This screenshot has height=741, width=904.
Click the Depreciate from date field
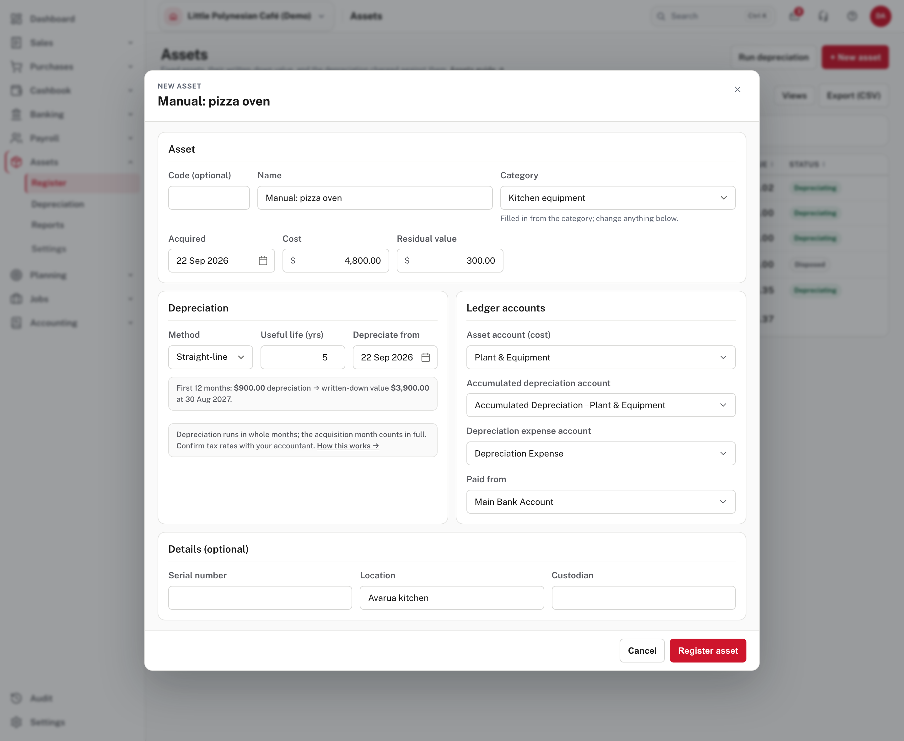click(x=395, y=357)
